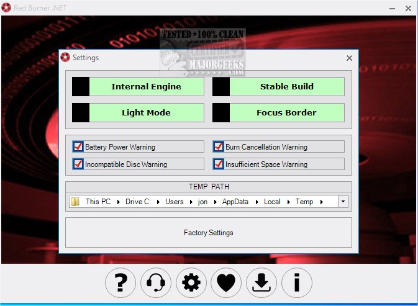The height and width of the screenshot is (306, 418).
Task: Click the settings gear icon
Action: [x=191, y=282]
